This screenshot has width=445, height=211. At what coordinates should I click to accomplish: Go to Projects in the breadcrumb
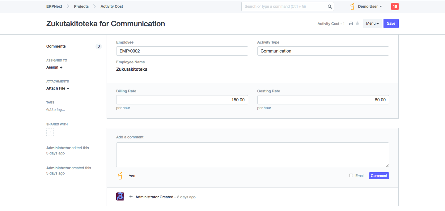coord(81,6)
